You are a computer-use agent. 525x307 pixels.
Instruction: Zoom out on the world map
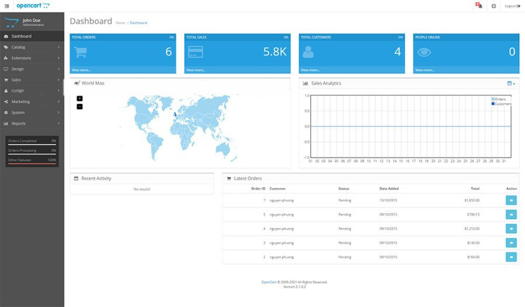click(x=80, y=106)
